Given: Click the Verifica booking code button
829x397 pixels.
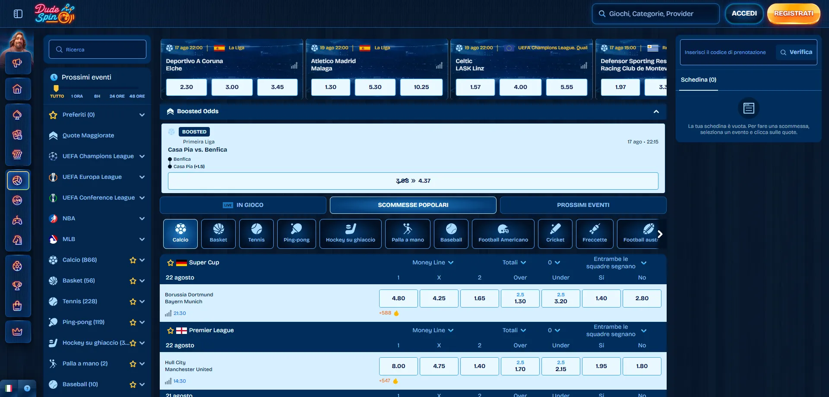Looking at the screenshot, I should click(x=797, y=52).
